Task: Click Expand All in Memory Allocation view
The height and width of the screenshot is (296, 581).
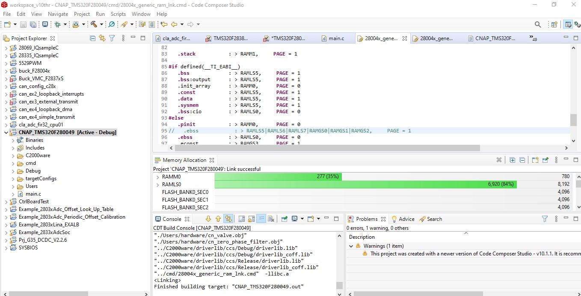Action: [512, 160]
